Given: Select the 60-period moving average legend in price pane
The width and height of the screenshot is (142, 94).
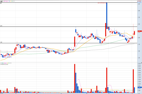Looking at the screenshot, I should 12,1.
